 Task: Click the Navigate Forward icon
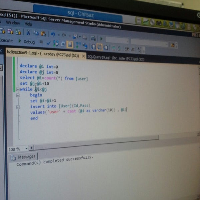coord(85,37)
